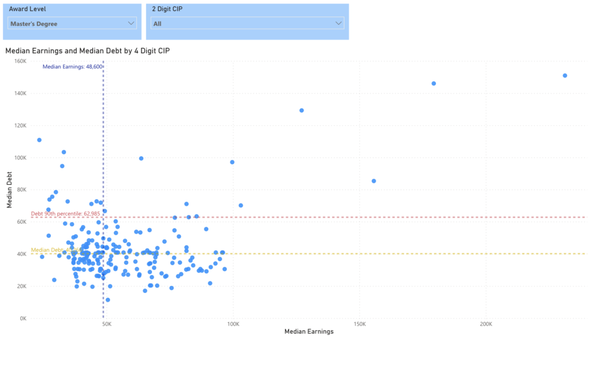Click the isolated point near 85K debt

pos(374,181)
